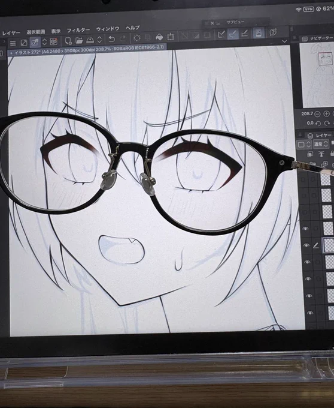Create a new canvas with the New icon

tap(68, 41)
